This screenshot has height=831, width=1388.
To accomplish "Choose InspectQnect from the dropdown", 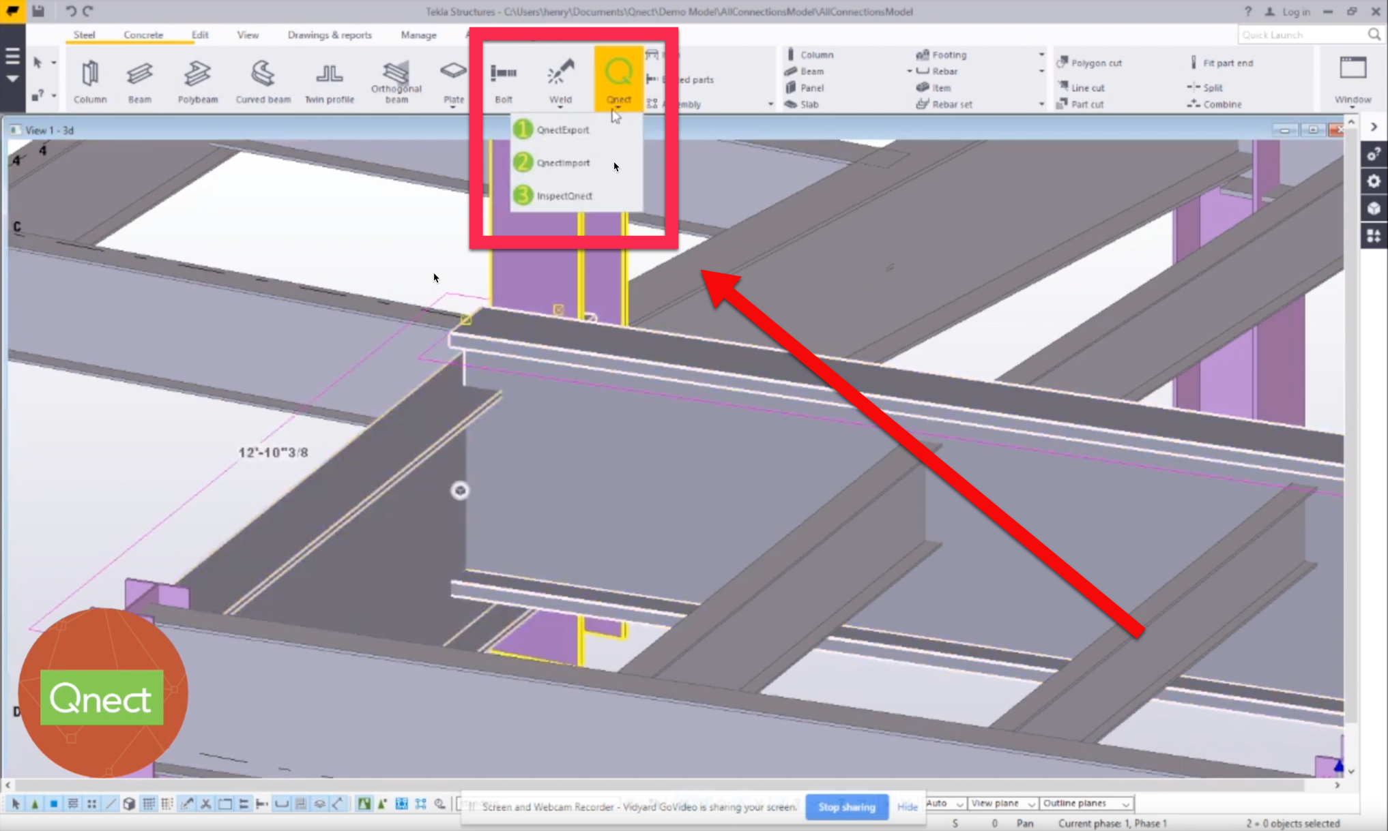I will 577,196.
